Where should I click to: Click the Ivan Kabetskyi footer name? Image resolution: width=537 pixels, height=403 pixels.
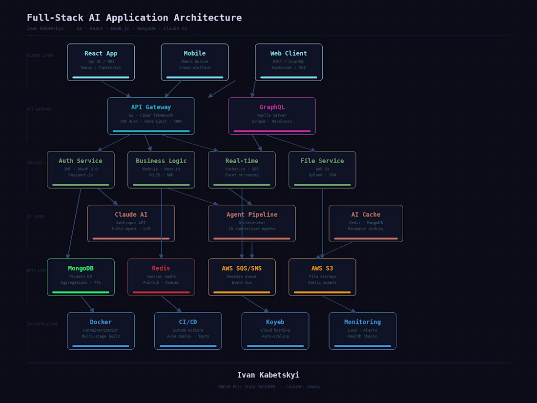pos(268,375)
